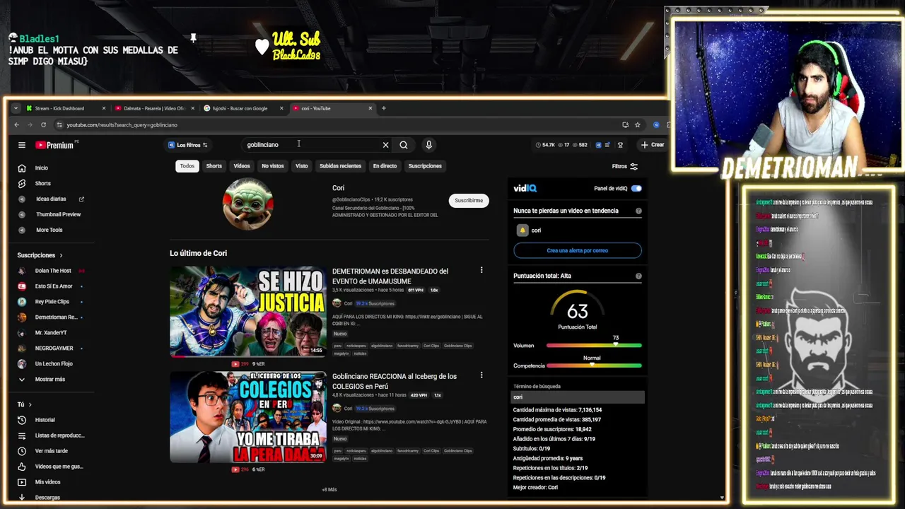
Task: Select the En directo filter chip
Action: [385, 166]
